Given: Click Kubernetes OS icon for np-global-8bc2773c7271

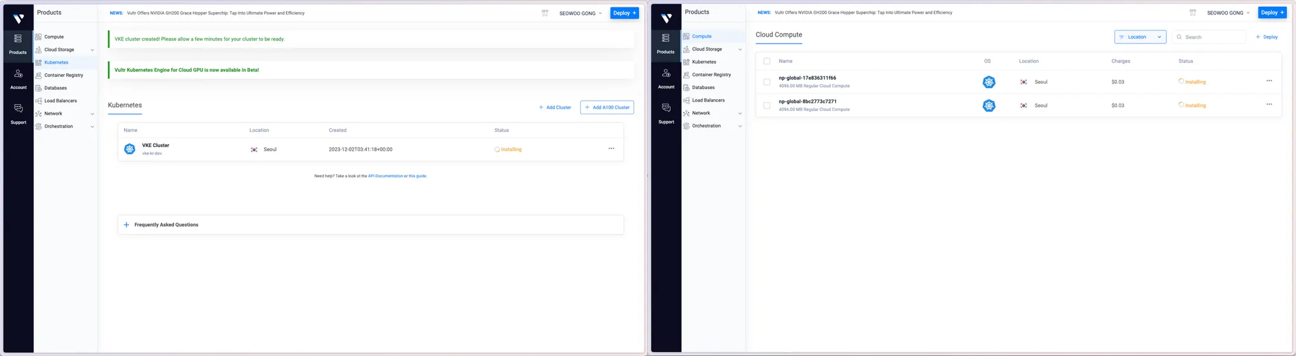Looking at the screenshot, I should coord(989,105).
